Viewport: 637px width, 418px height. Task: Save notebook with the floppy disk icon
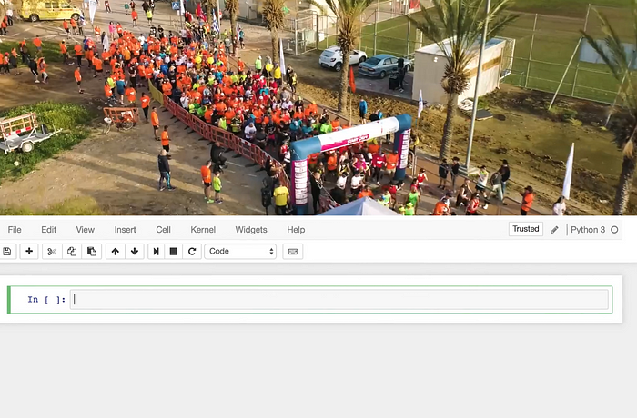coord(7,251)
